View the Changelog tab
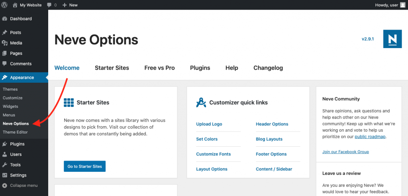The image size is (408, 196). tap(268, 68)
